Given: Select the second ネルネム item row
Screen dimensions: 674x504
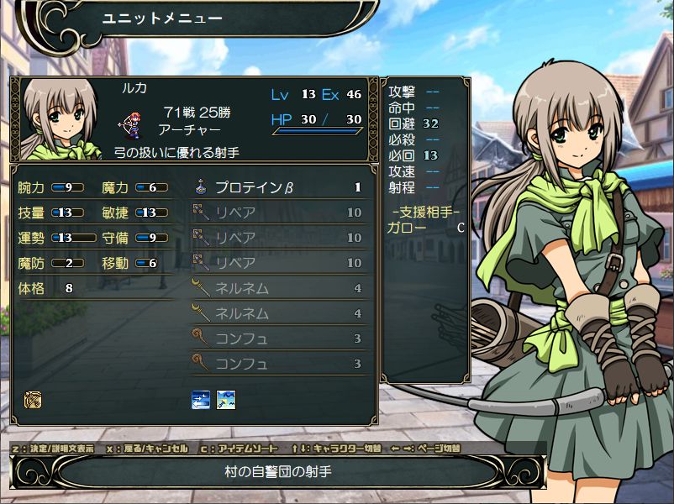Looking at the screenshot, I should [x=279, y=313].
